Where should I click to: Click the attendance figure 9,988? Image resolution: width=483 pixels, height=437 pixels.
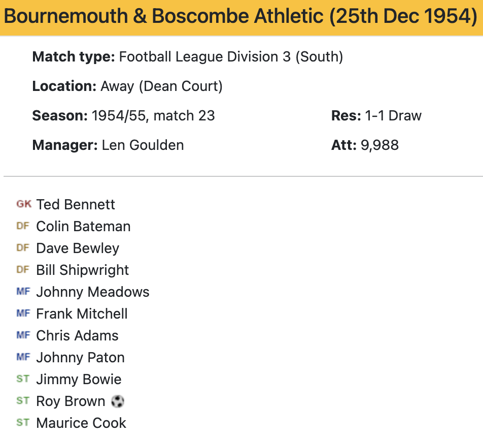tap(379, 145)
